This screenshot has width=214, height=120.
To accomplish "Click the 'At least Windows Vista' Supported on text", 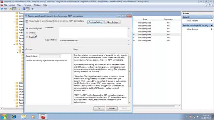I will coord(69,41).
